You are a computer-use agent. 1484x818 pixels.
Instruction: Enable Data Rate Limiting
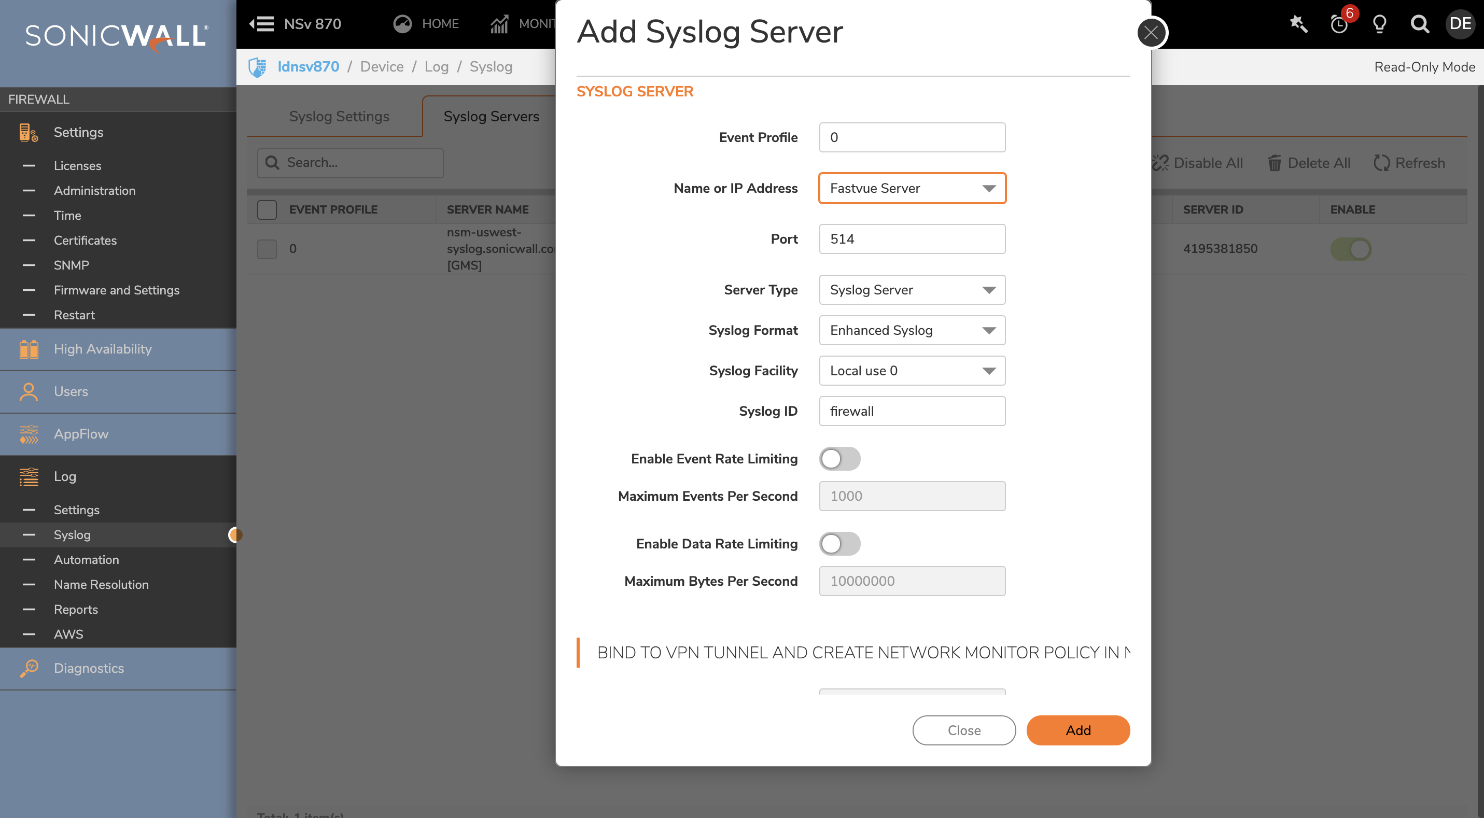point(840,543)
